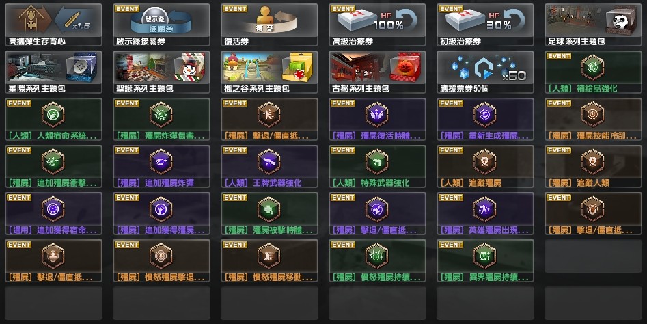Image resolution: width=647 pixels, height=324 pixels.
Task: Click the [殭屍] 追蹤人類 badge
Action: click(593, 166)
